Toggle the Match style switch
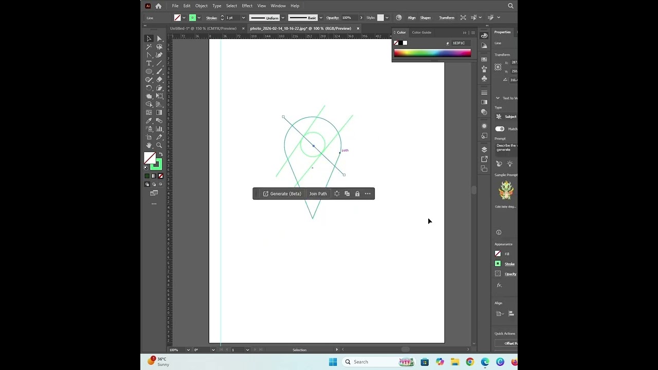The height and width of the screenshot is (370, 658). pos(500,129)
